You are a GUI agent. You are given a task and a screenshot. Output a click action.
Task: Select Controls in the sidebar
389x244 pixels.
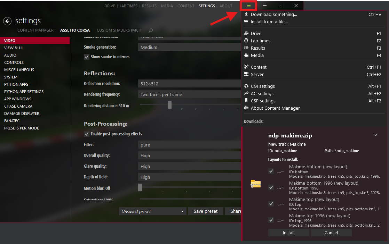point(35,62)
